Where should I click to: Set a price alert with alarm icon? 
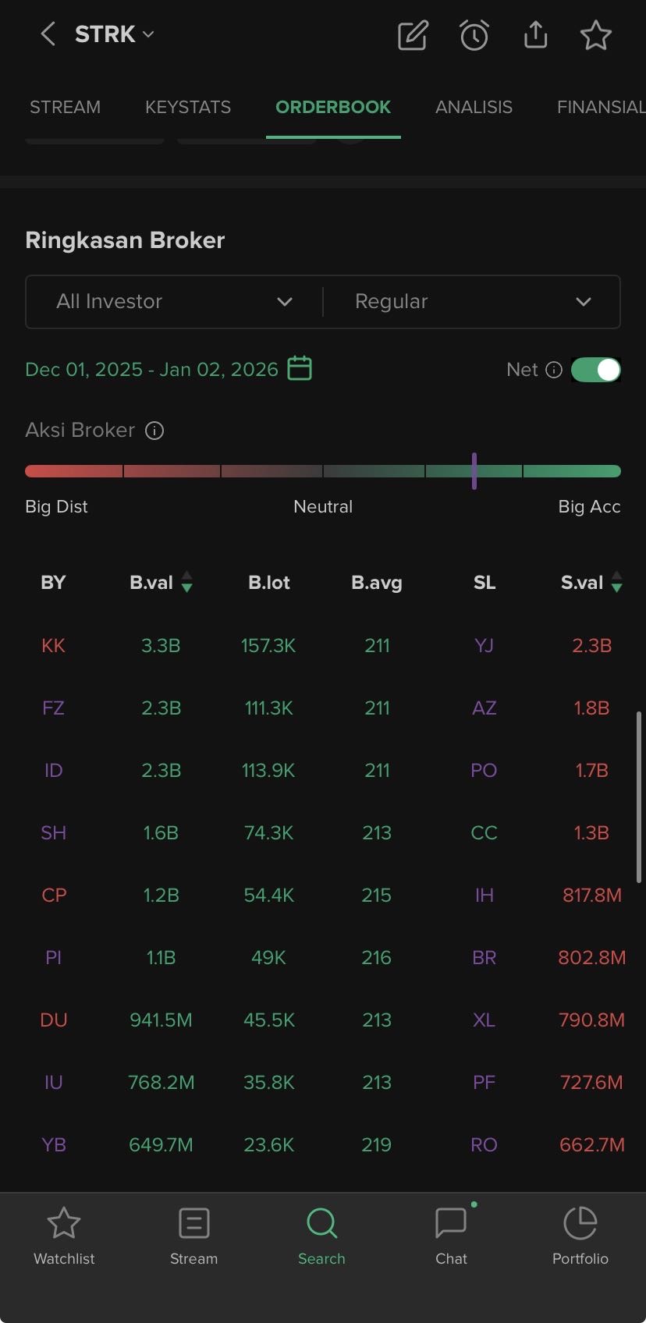[474, 35]
